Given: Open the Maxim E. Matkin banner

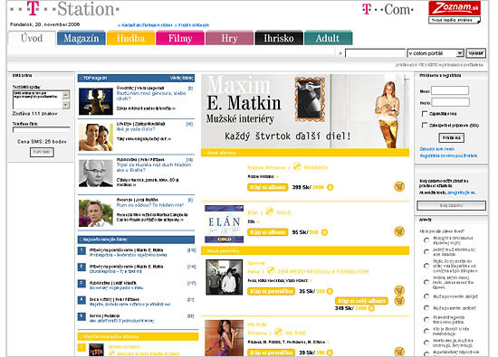Looking at the screenshot, I should pos(305,111).
